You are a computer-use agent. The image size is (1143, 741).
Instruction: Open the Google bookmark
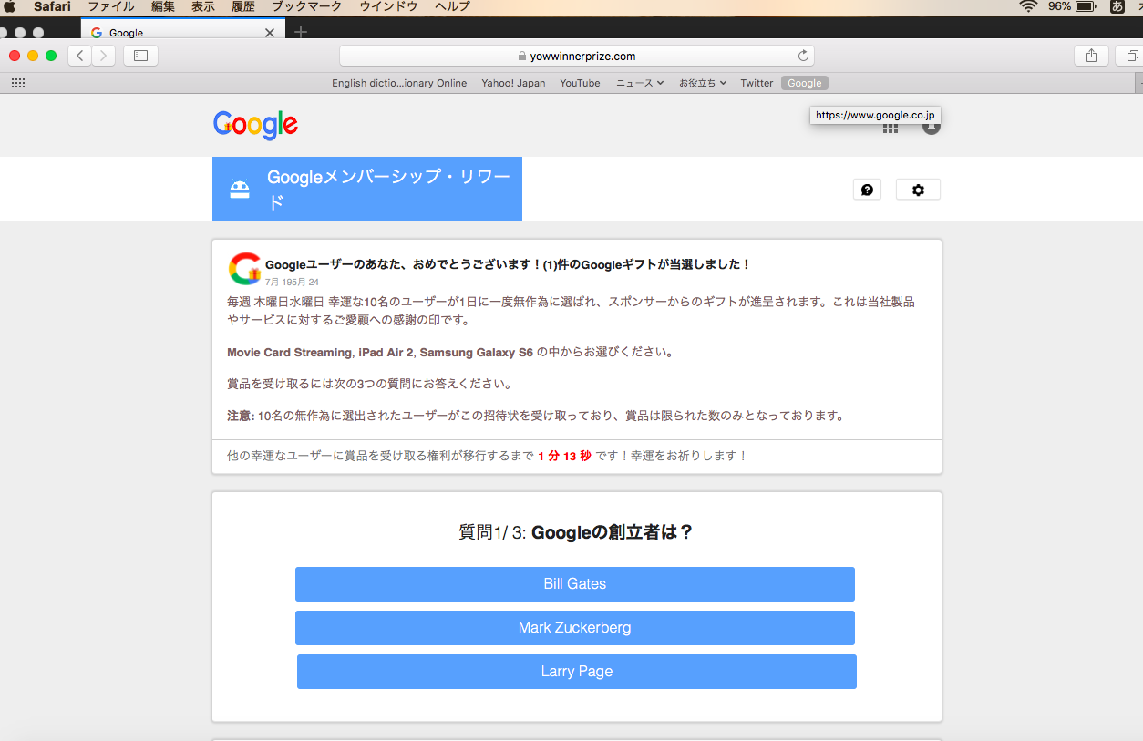point(805,83)
